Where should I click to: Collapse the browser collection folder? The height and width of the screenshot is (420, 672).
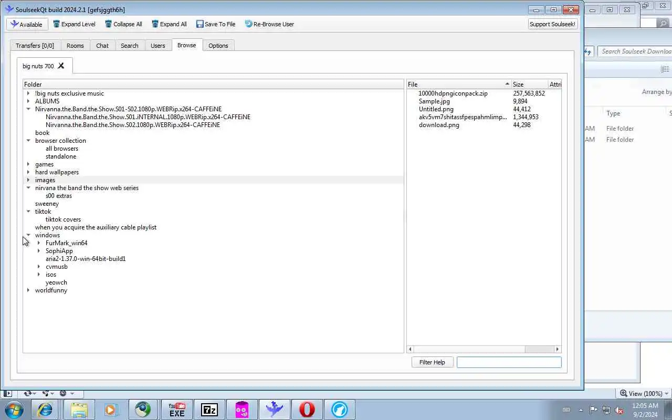28,141
